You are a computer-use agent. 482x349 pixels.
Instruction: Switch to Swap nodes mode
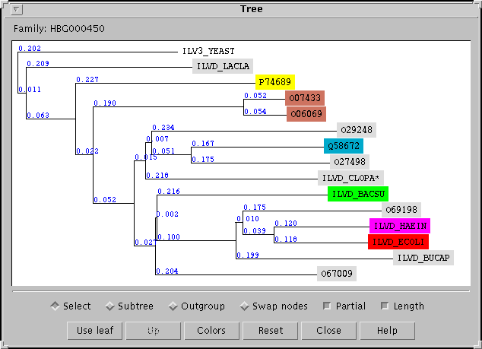pyautogui.click(x=244, y=306)
